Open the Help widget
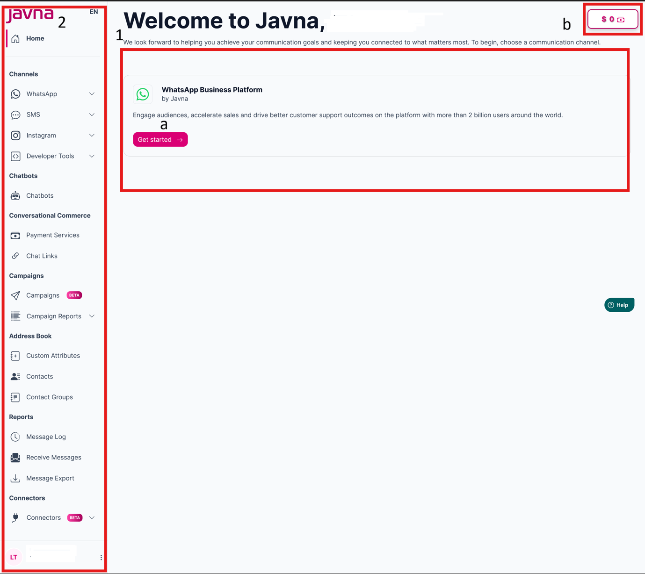This screenshot has height=574, width=645. [x=619, y=305]
